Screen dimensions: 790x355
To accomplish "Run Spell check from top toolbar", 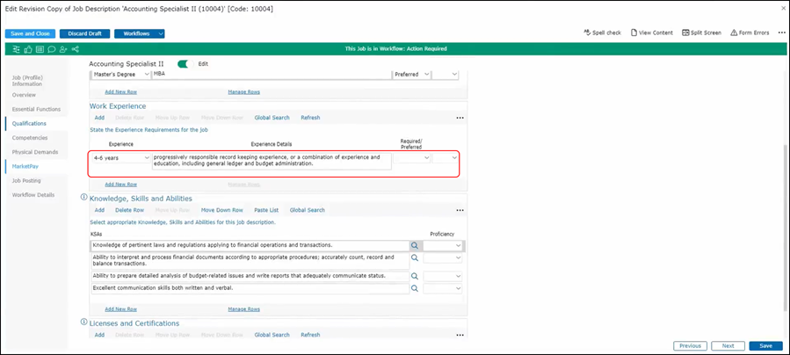I will 602,33.
